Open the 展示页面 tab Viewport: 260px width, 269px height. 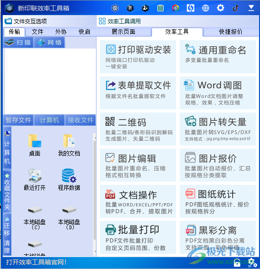pos(123,32)
